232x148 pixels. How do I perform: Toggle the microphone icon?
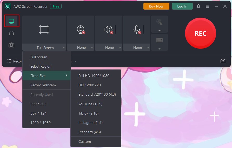[x=137, y=30]
